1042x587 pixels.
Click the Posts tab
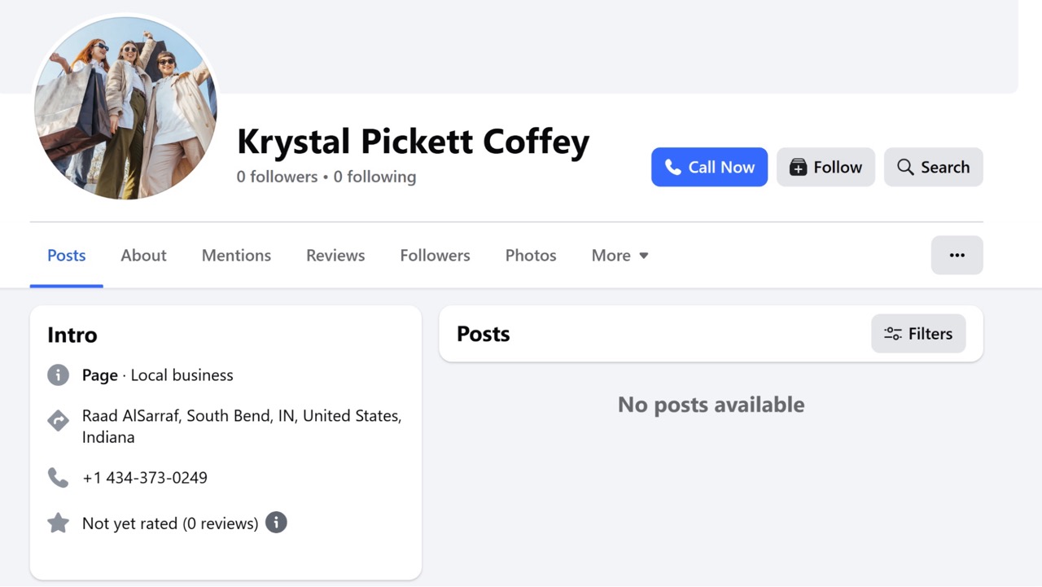click(x=66, y=256)
